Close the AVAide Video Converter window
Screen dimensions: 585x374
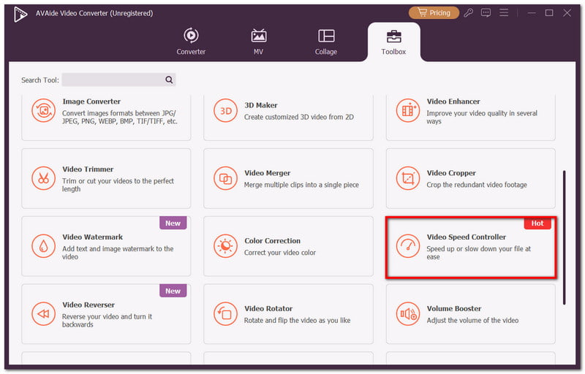click(x=567, y=13)
